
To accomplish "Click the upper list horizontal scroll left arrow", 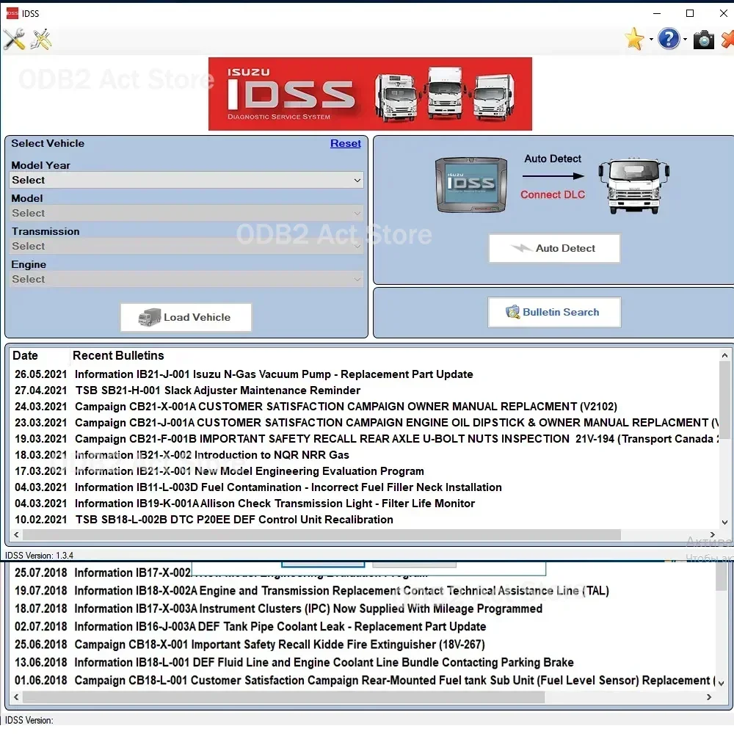I will pyautogui.click(x=16, y=534).
